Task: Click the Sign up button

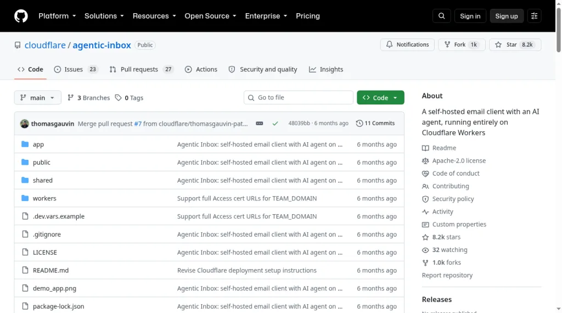Action: [507, 16]
